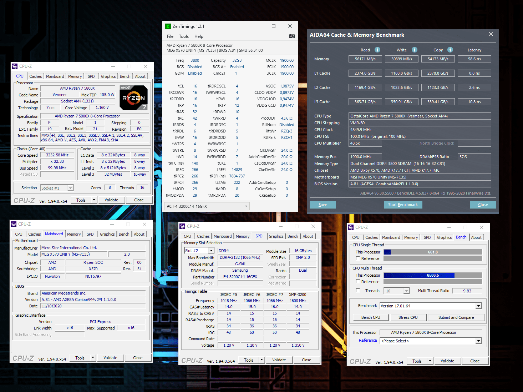523x392 pixels.
Task: Switch to Graphics tab in CPU-Z SPD window
Action: tap(276, 236)
